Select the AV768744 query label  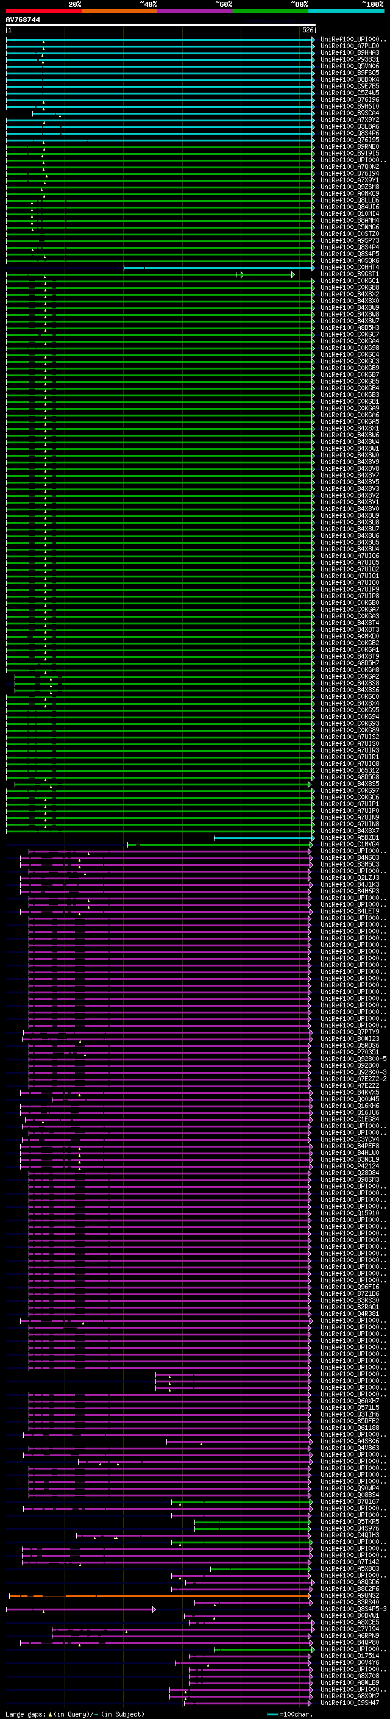pyautogui.click(x=23, y=20)
